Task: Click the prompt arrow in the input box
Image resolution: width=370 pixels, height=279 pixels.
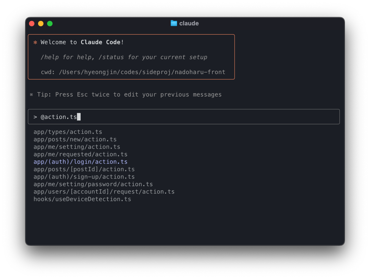Action: point(35,117)
